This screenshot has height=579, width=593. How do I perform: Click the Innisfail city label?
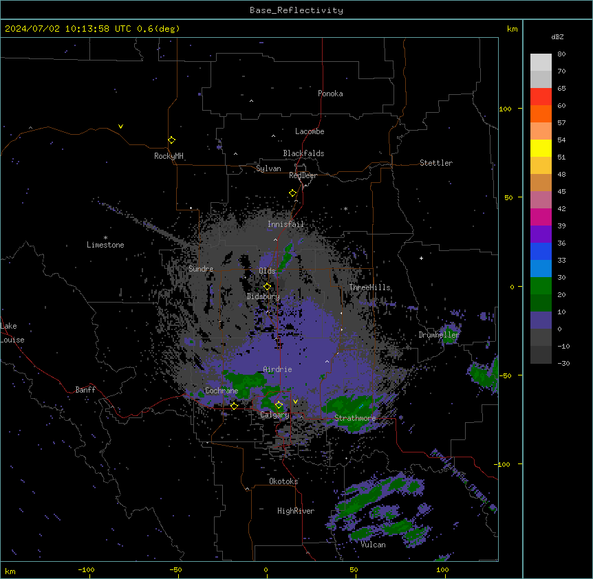286,224
